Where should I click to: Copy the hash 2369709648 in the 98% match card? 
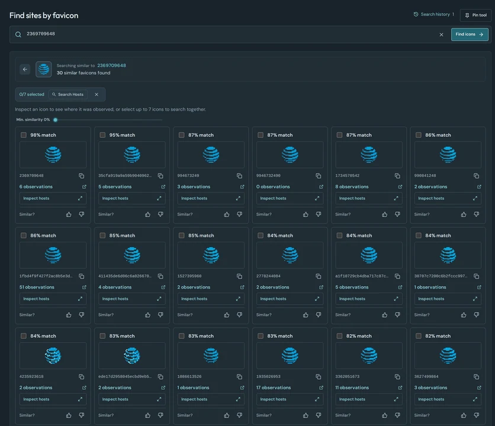pos(82,175)
